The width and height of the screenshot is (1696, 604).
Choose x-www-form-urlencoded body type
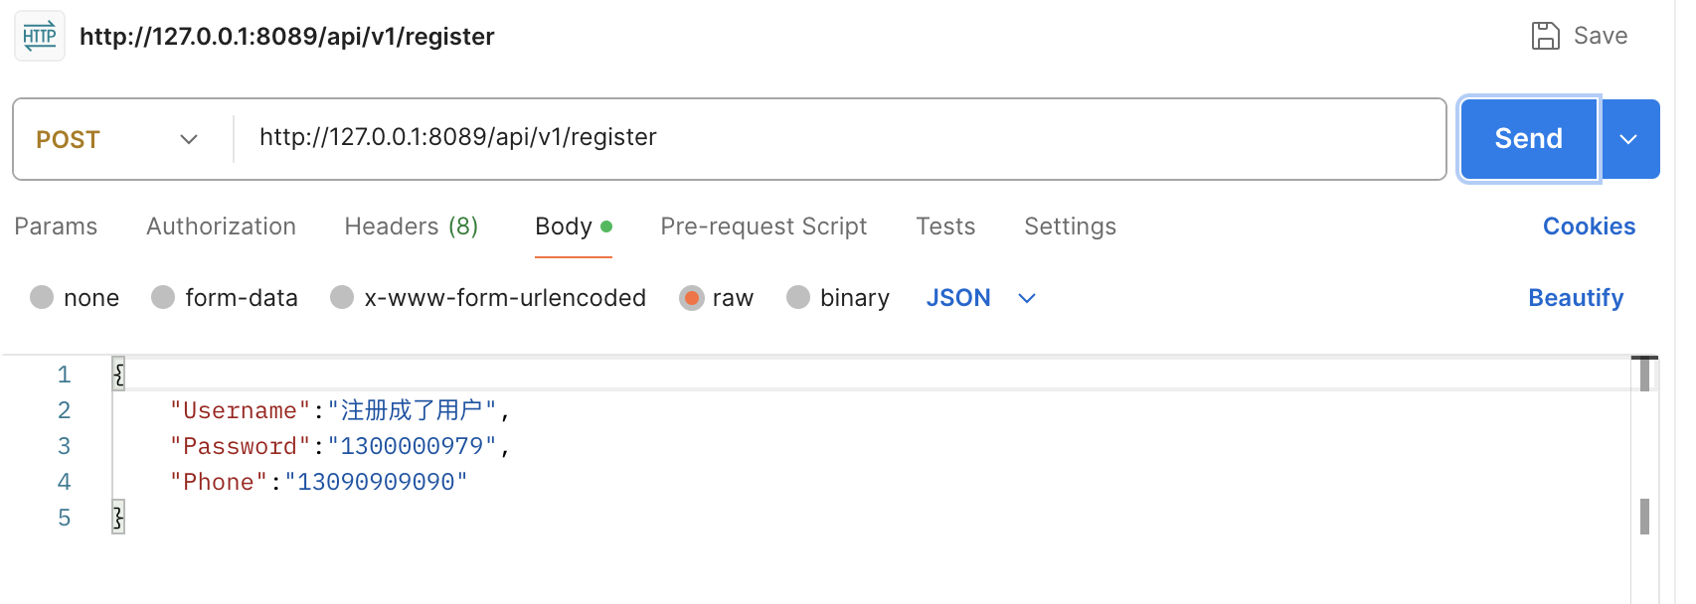(342, 298)
